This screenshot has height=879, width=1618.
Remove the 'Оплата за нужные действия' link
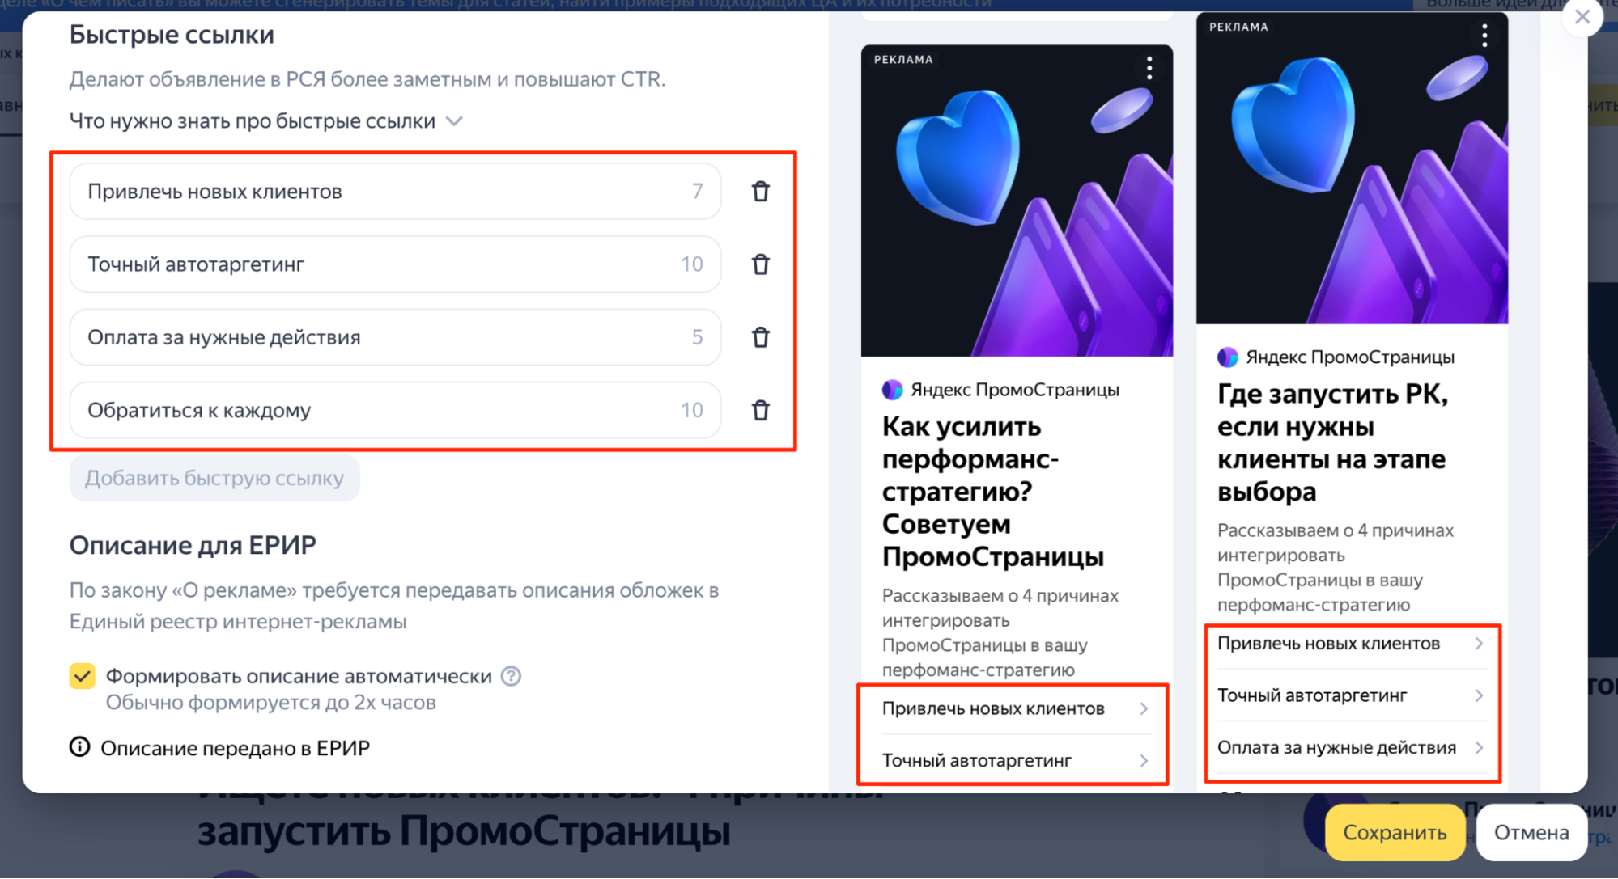click(760, 337)
